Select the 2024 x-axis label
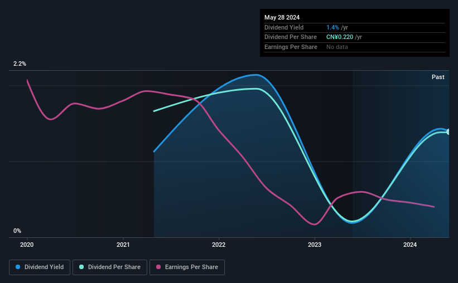This screenshot has width=458, height=283. pos(410,245)
